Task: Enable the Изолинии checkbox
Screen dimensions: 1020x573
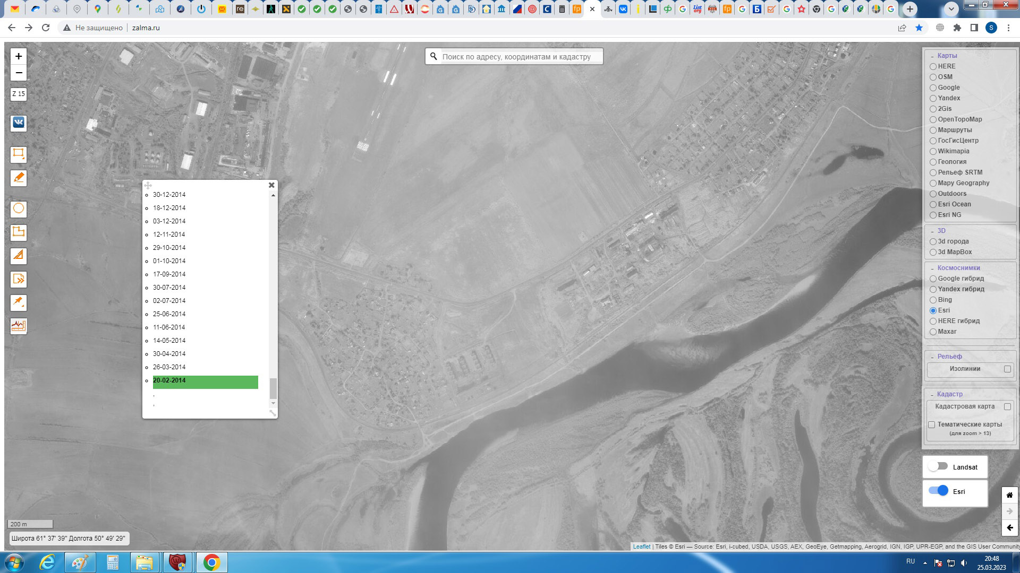Action: point(1007,369)
